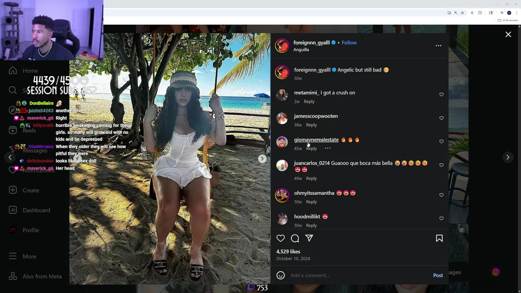Save post with bookmark icon
The height and width of the screenshot is (293, 521).
[439, 238]
